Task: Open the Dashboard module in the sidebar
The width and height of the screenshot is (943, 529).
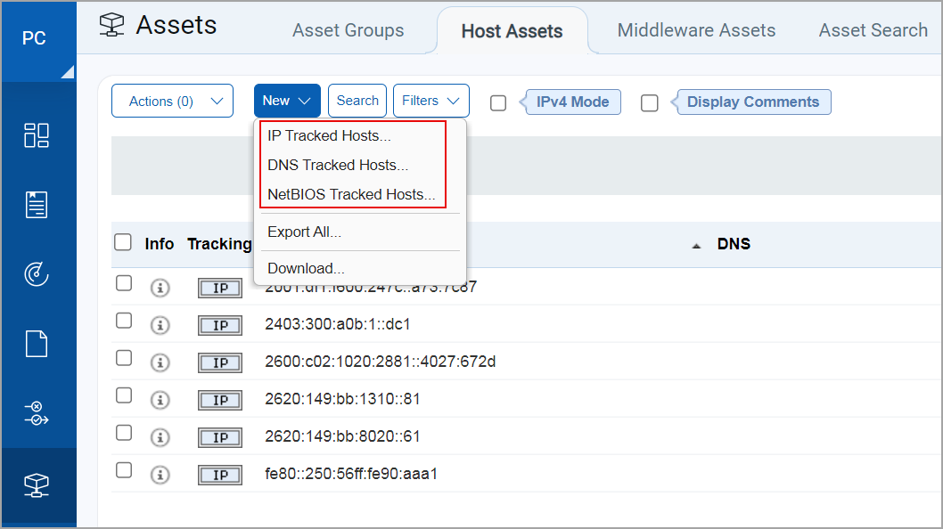Action: tap(37, 135)
